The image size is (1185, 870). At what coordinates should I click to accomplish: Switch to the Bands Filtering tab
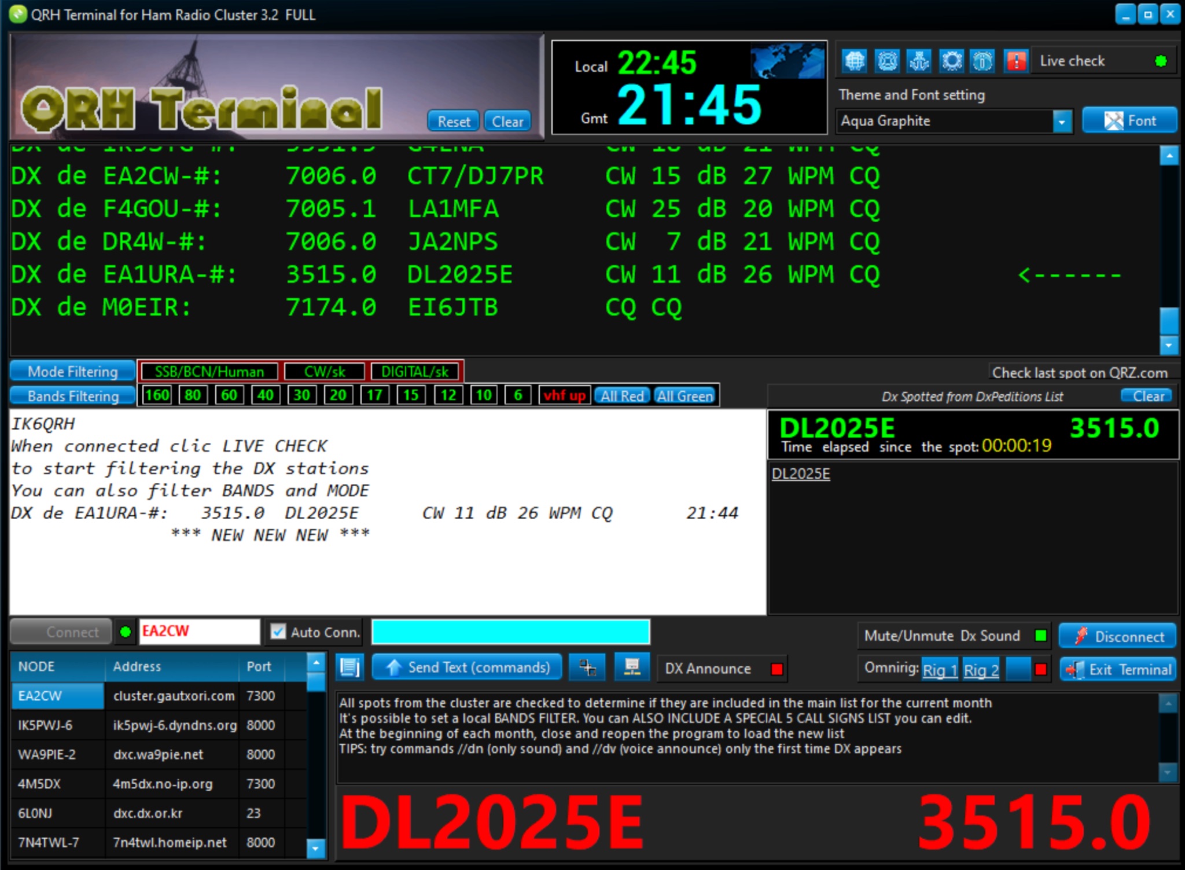(x=71, y=396)
